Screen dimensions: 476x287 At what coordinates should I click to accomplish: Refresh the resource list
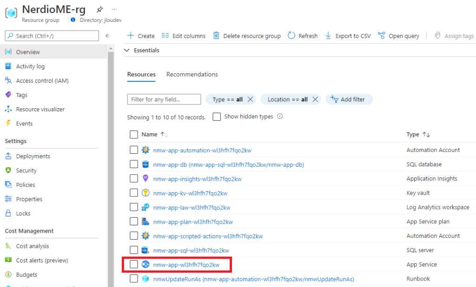tap(303, 36)
